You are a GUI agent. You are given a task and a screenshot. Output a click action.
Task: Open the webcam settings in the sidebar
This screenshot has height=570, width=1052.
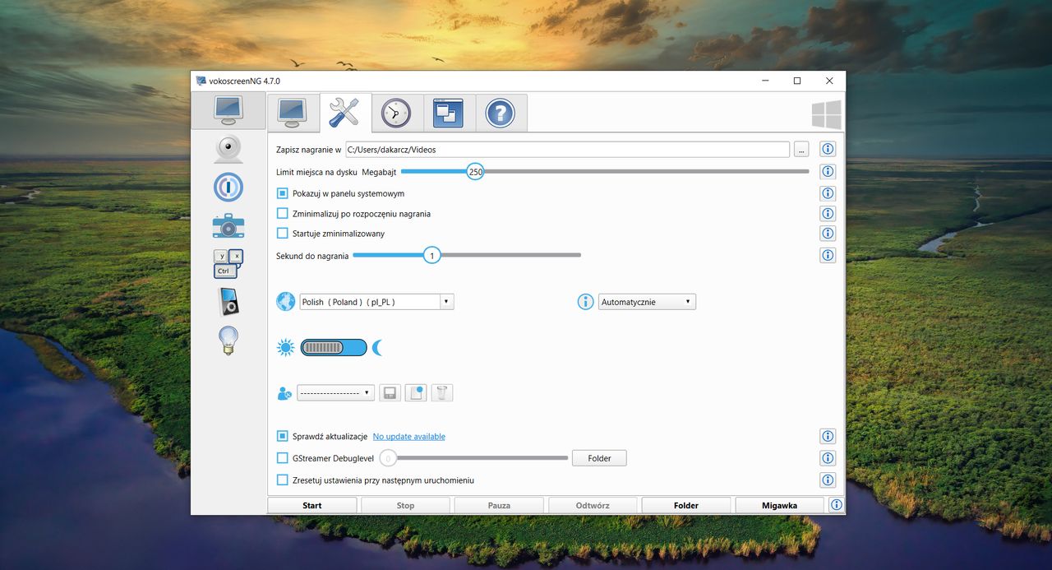(228, 149)
